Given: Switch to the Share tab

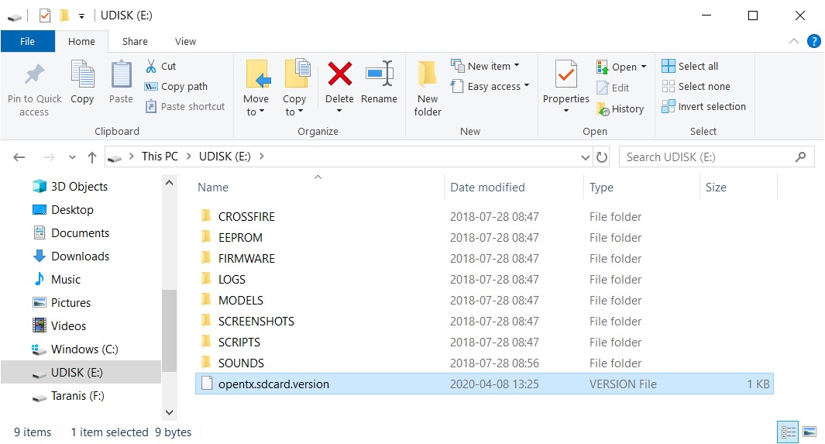Looking at the screenshot, I should tap(135, 41).
